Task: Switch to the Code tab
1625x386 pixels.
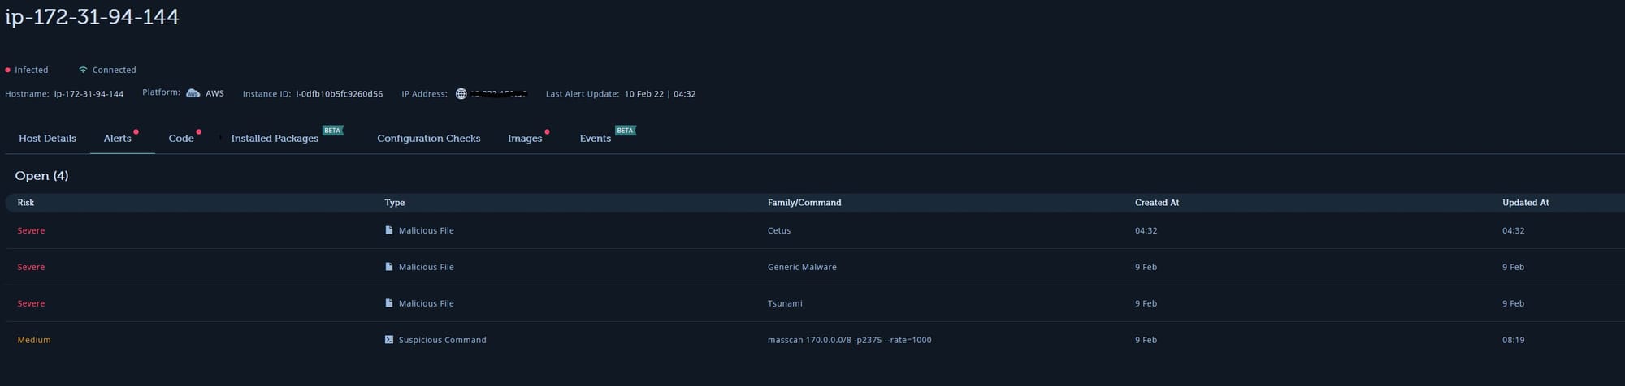Action: (x=181, y=139)
